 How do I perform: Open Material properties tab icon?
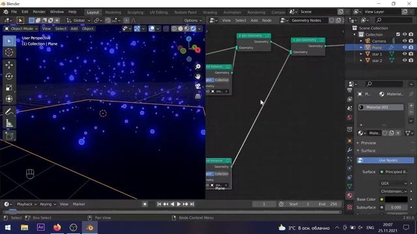pyautogui.click(x=350, y=196)
